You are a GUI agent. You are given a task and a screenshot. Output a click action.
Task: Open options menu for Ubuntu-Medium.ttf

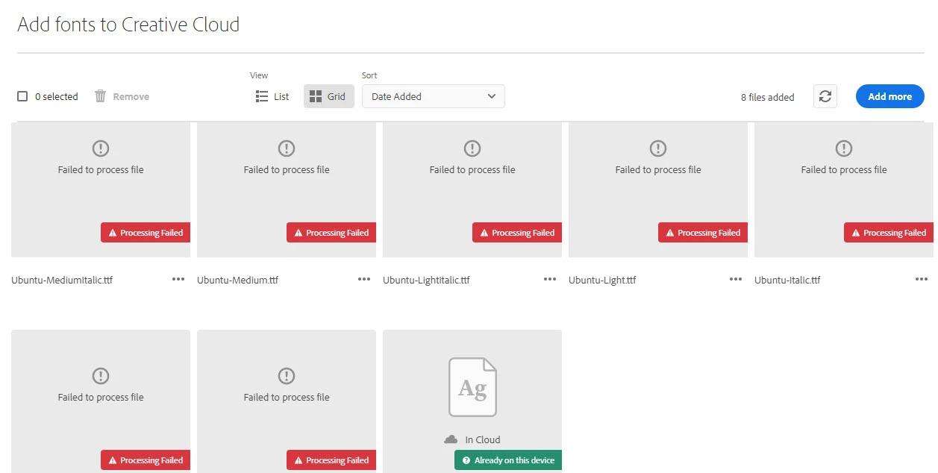pos(364,279)
